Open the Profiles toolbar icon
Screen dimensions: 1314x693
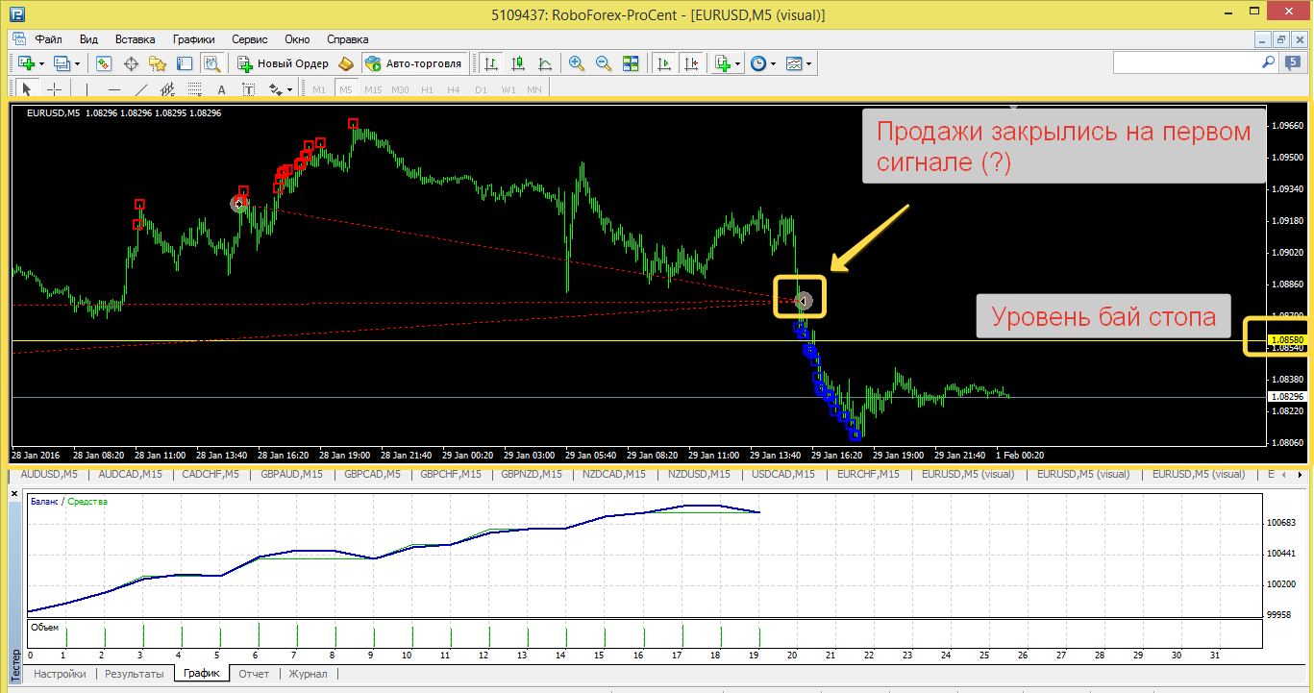pyautogui.click(x=62, y=63)
